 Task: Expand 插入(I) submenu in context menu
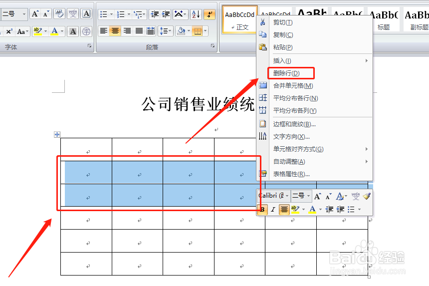(x=315, y=61)
